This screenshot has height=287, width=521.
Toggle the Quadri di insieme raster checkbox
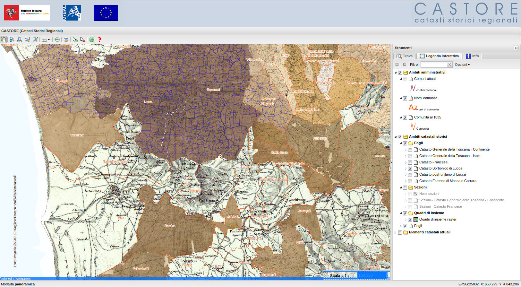[x=410, y=220]
